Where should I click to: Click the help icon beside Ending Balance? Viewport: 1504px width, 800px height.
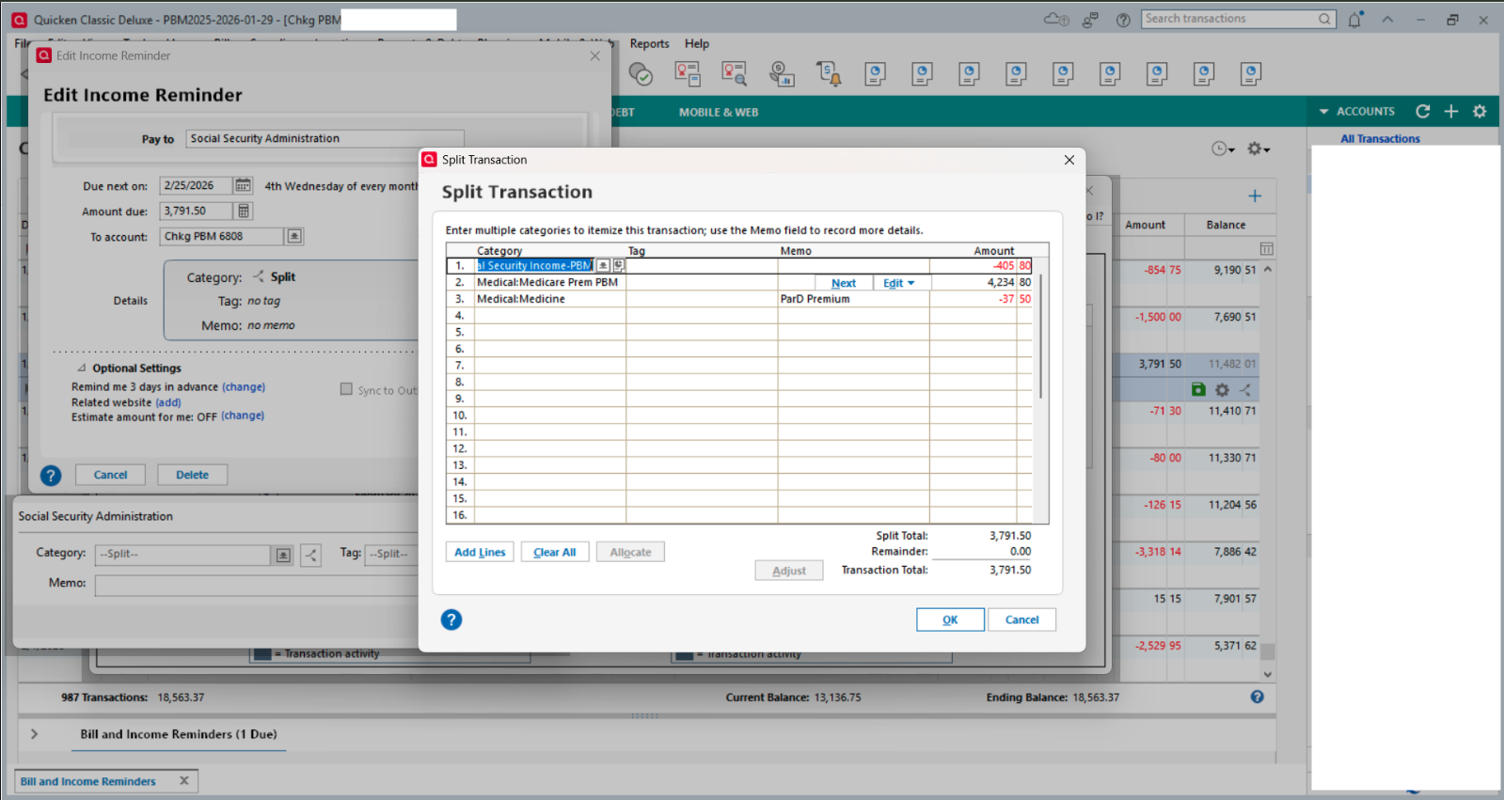[1258, 697]
